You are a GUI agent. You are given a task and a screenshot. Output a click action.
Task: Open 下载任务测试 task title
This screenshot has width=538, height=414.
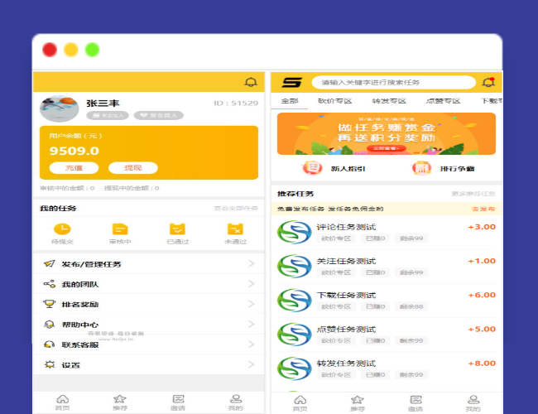tap(346, 296)
